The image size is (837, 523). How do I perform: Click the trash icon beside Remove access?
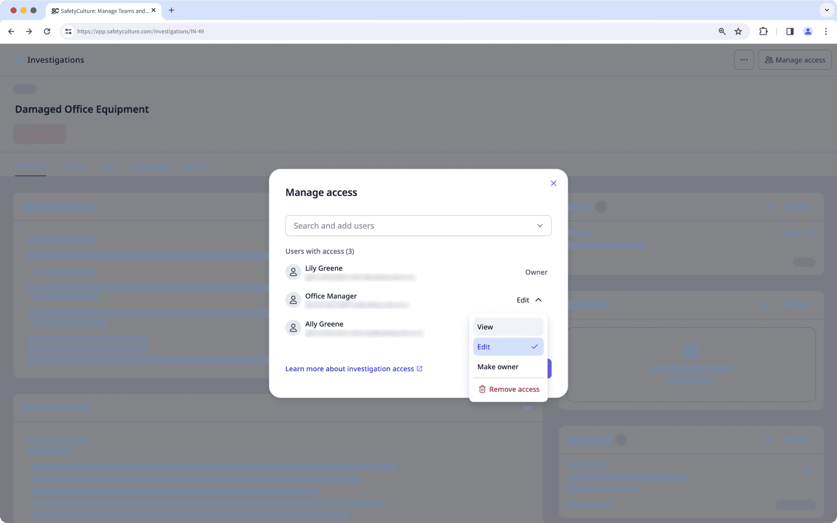coord(482,389)
